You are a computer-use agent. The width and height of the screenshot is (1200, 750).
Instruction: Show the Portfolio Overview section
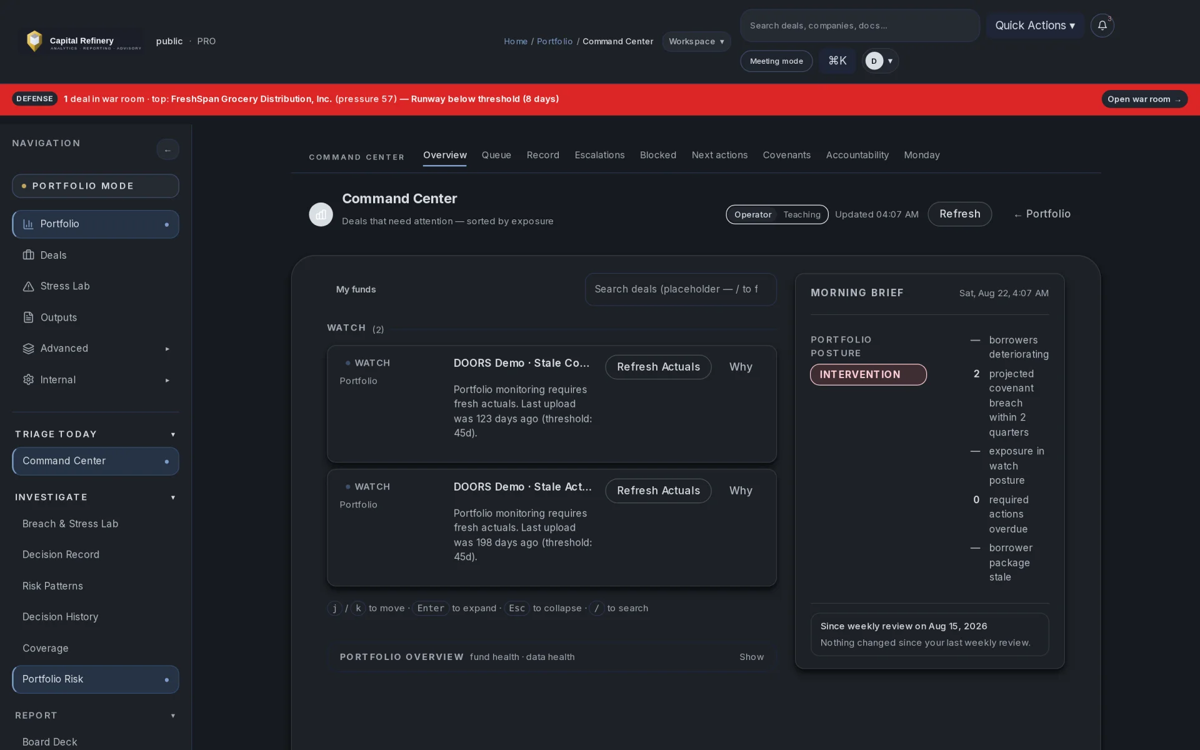coord(751,657)
